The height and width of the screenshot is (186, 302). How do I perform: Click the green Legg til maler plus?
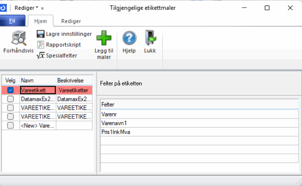pos(104,38)
